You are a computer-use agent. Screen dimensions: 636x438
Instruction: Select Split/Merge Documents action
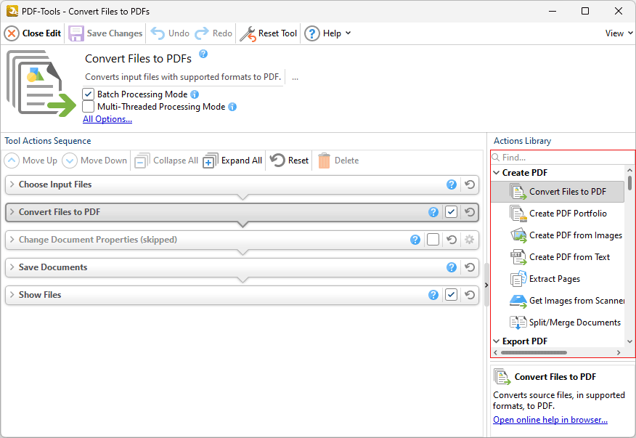click(558, 323)
